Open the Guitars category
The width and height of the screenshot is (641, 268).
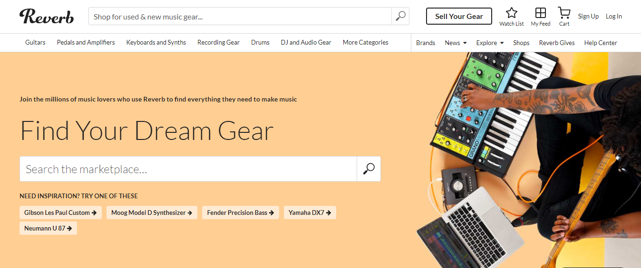[x=35, y=42]
